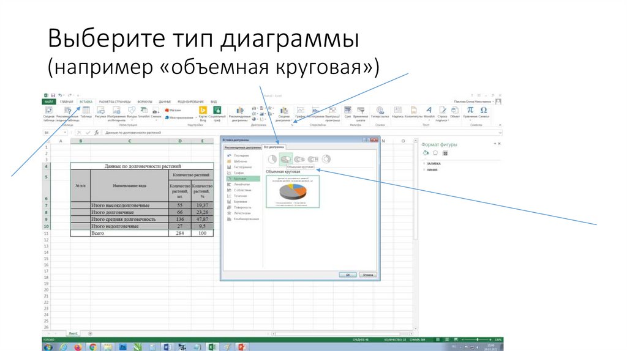Switch to the ДАННЫЕ ribbon tab
Viewport: 627px width, 351px height.
point(165,102)
